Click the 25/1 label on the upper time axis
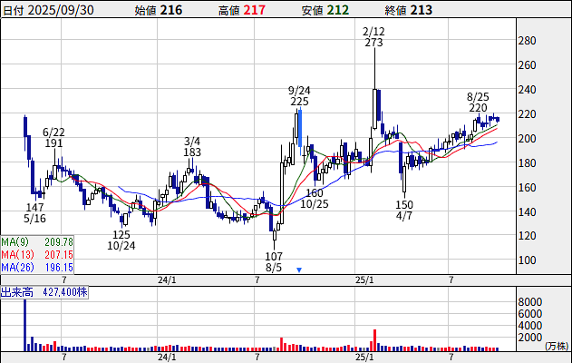572x363 pixels. (364, 280)
